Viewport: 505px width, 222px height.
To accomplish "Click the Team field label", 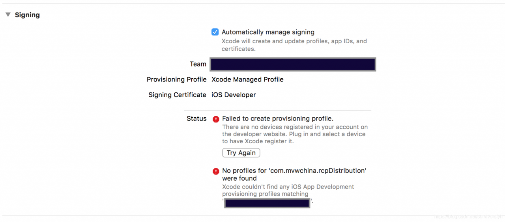I will 198,64.
